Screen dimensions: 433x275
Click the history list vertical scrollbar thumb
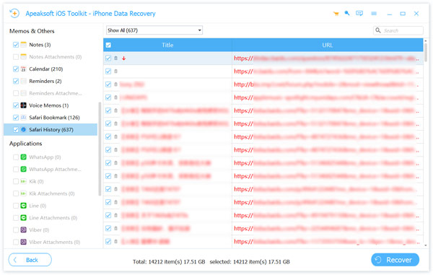[x=426, y=53]
